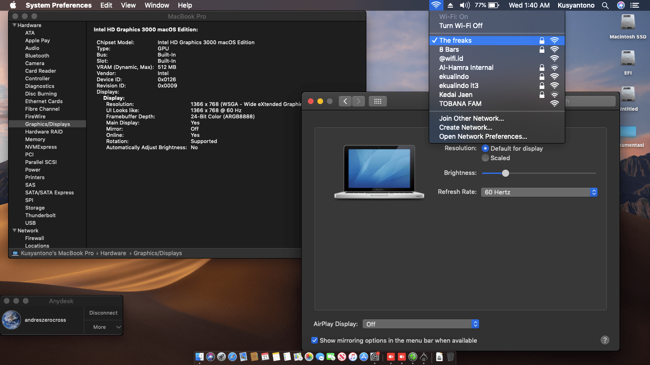
Task: Open the Mail stamp icon in Dock
Action: (x=244, y=356)
